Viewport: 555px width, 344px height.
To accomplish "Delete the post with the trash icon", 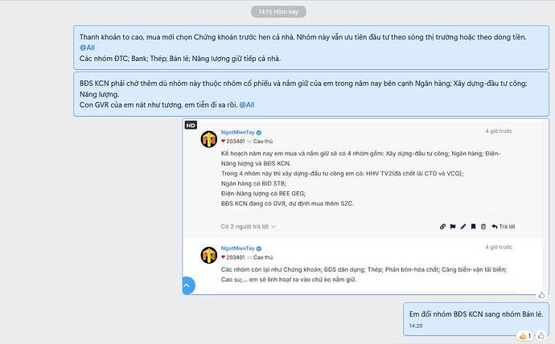I will click(x=483, y=227).
